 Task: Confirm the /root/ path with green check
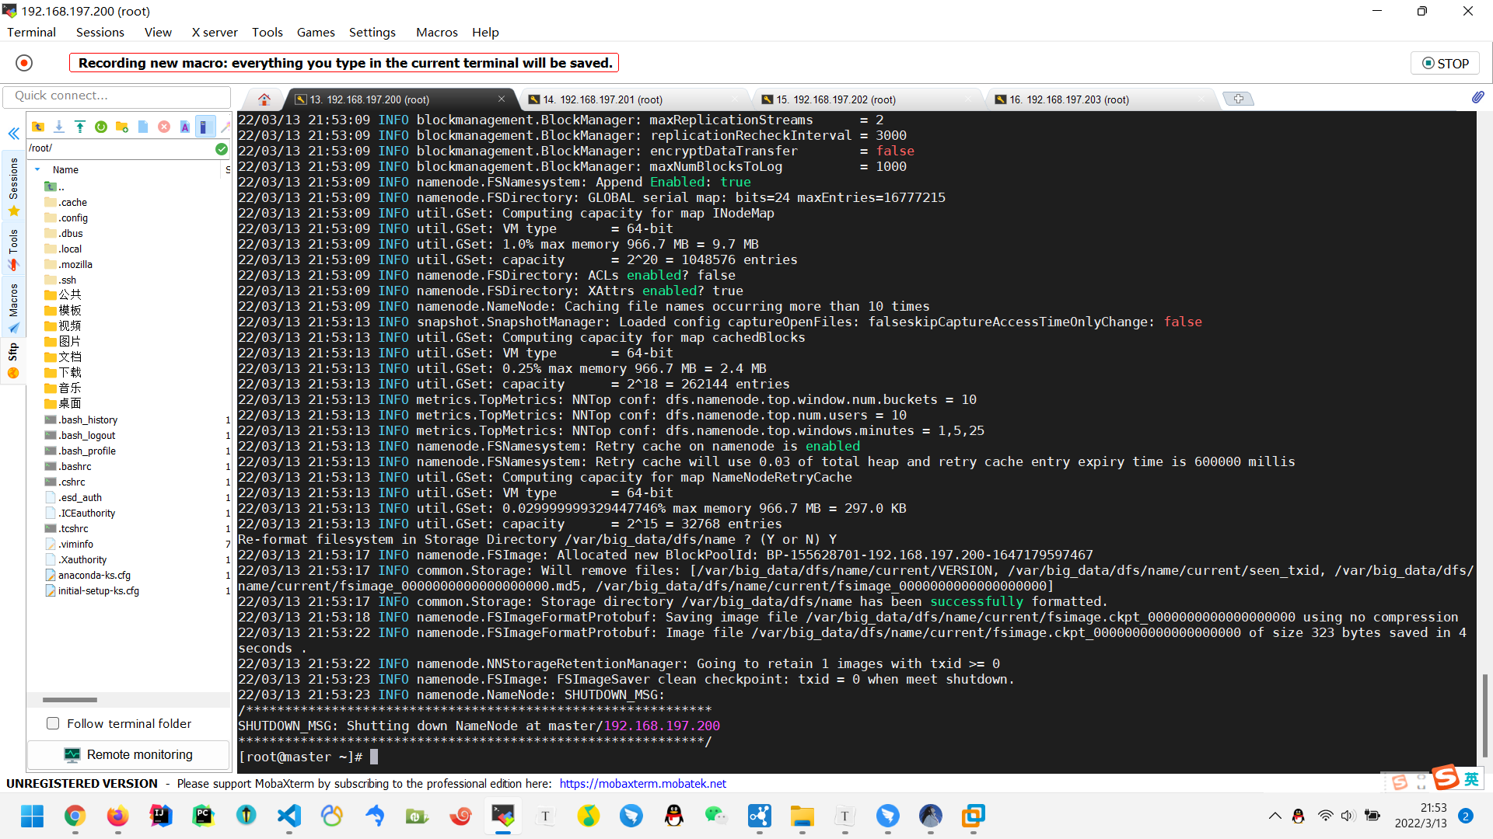[222, 148]
